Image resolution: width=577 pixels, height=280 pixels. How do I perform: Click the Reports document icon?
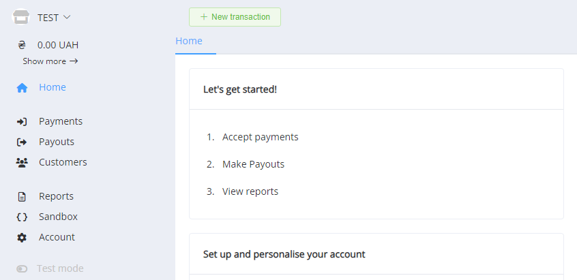(22, 197)
